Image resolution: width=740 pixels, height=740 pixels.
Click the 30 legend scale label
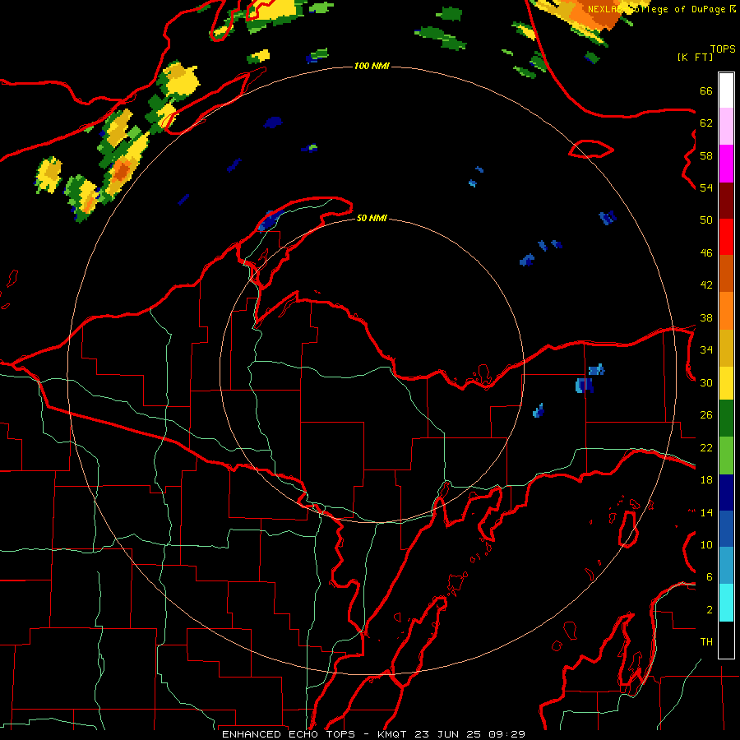706,382
